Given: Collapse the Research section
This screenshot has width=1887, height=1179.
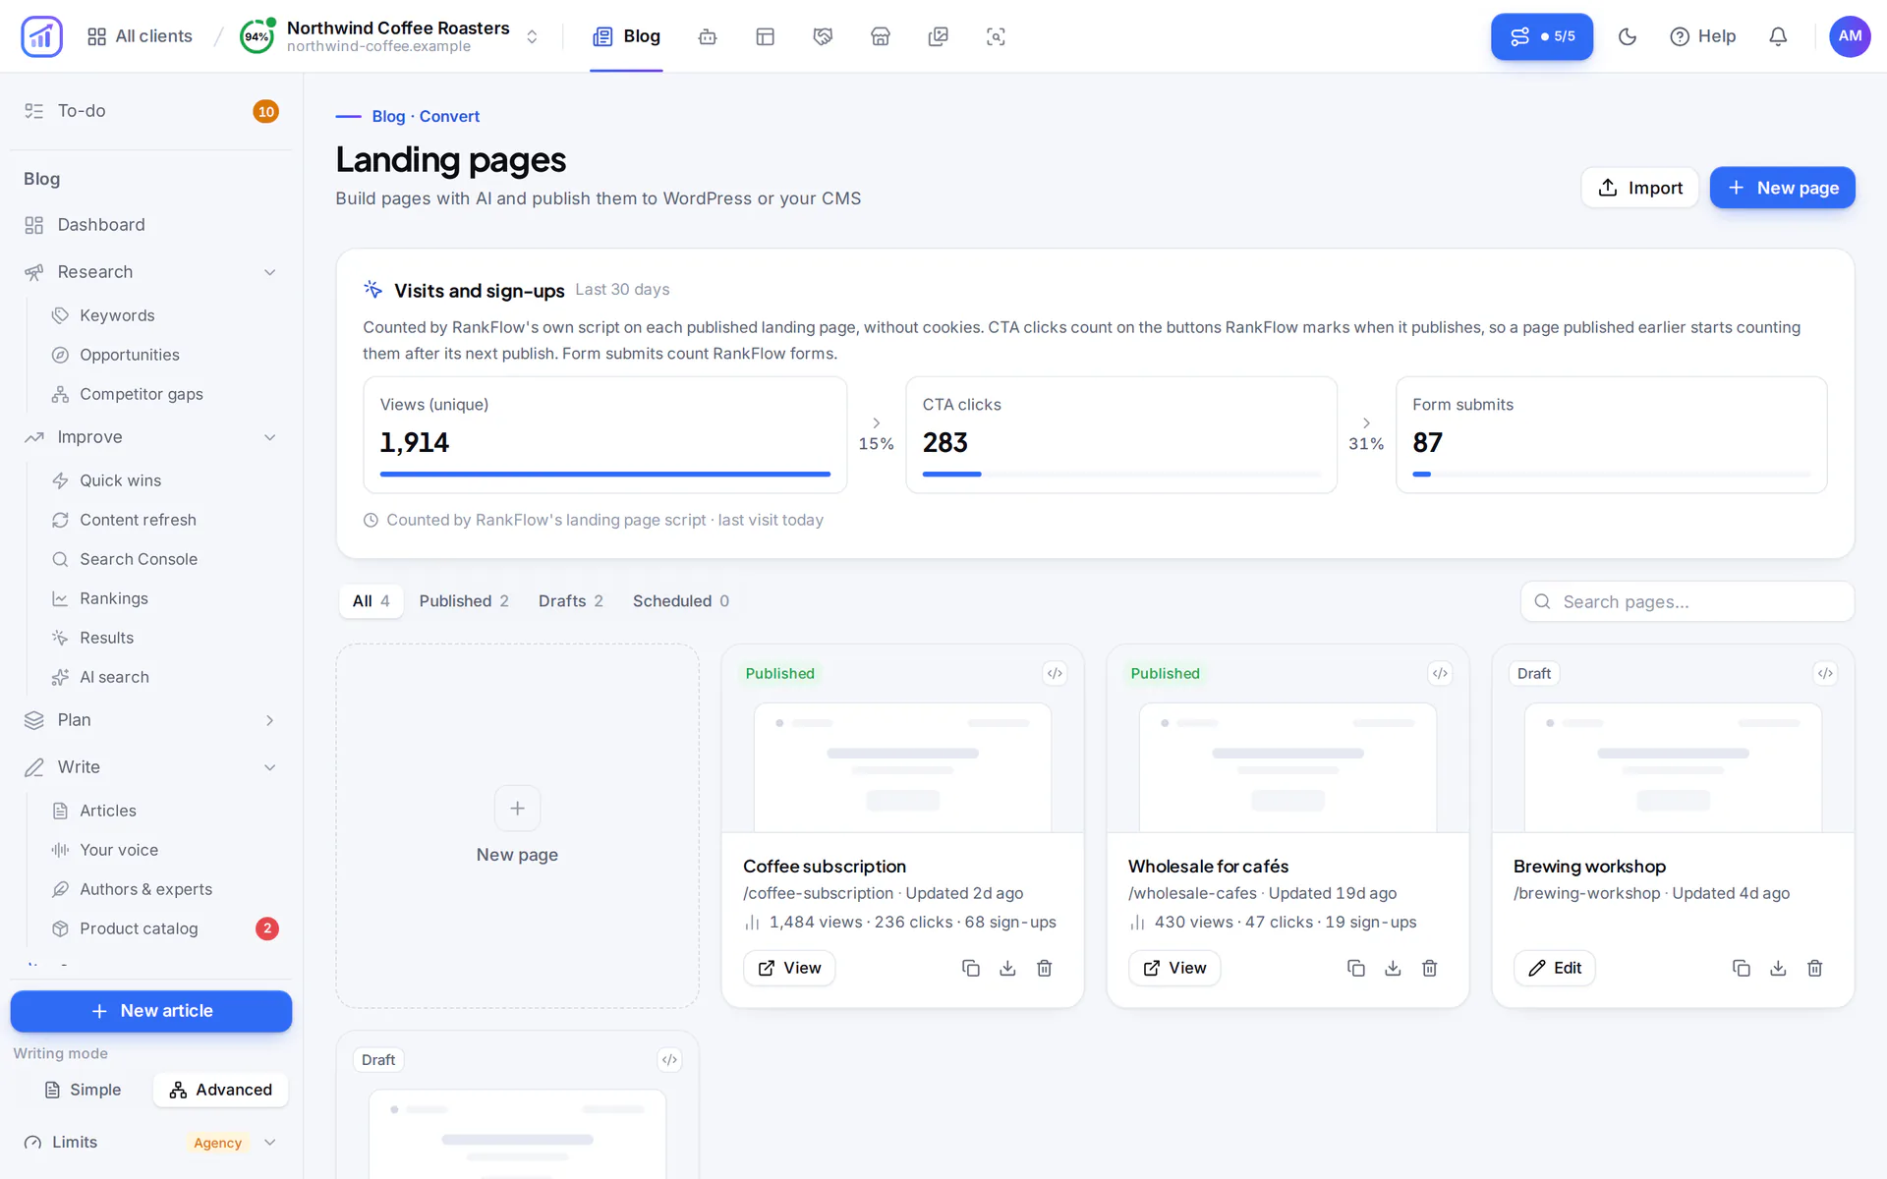Looking at the screenshot, I should [x=150, y=272].
